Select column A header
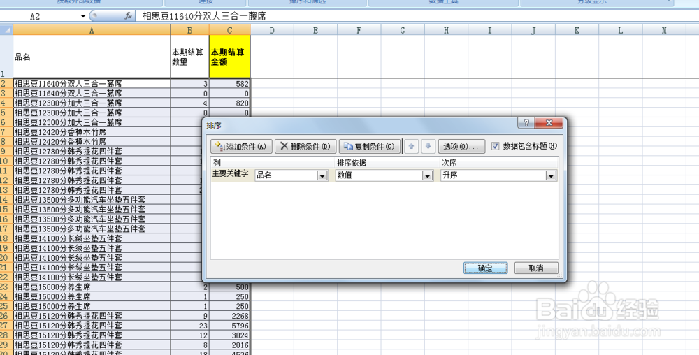 [92, 30]
